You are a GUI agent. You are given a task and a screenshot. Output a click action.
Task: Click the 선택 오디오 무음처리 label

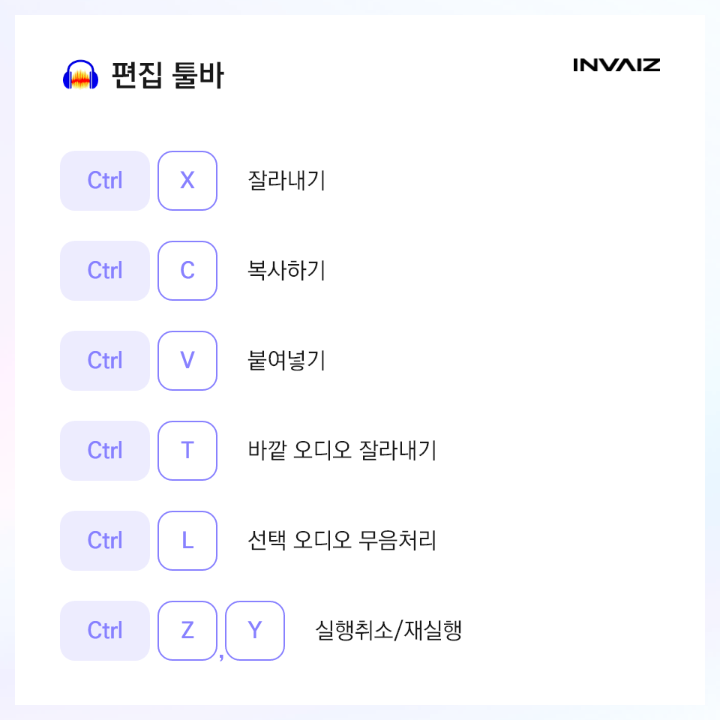pos(342,540)
